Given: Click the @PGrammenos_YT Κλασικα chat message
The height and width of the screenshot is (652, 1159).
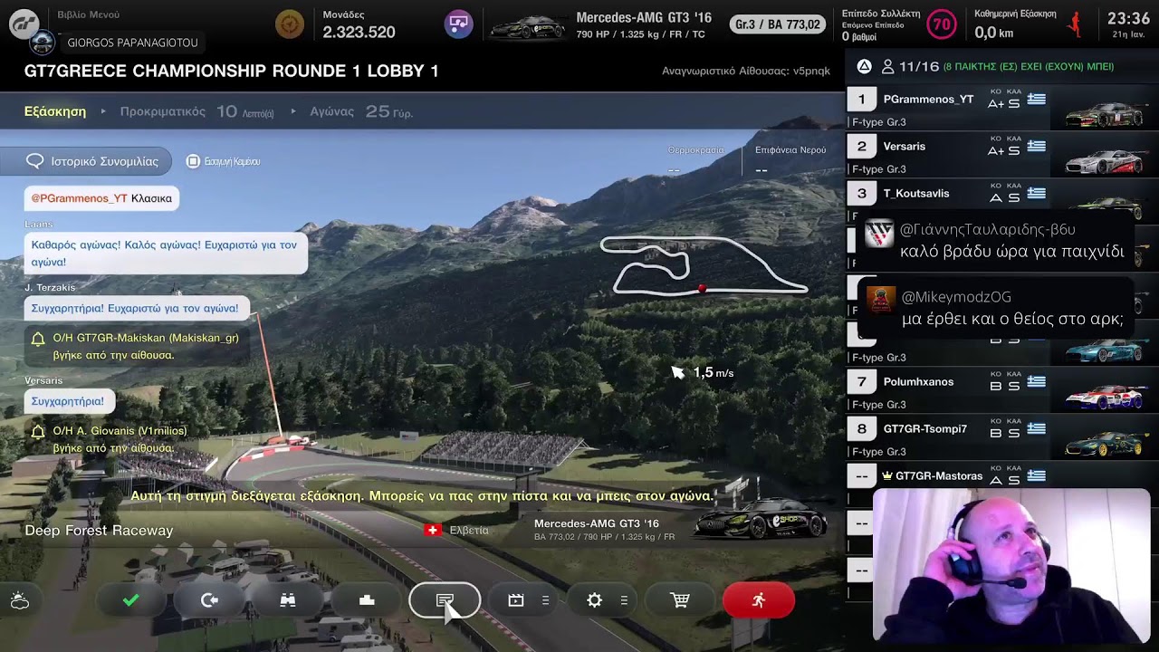Looking at the screenshot, I should pyautogui.click(x=101, y=198).
